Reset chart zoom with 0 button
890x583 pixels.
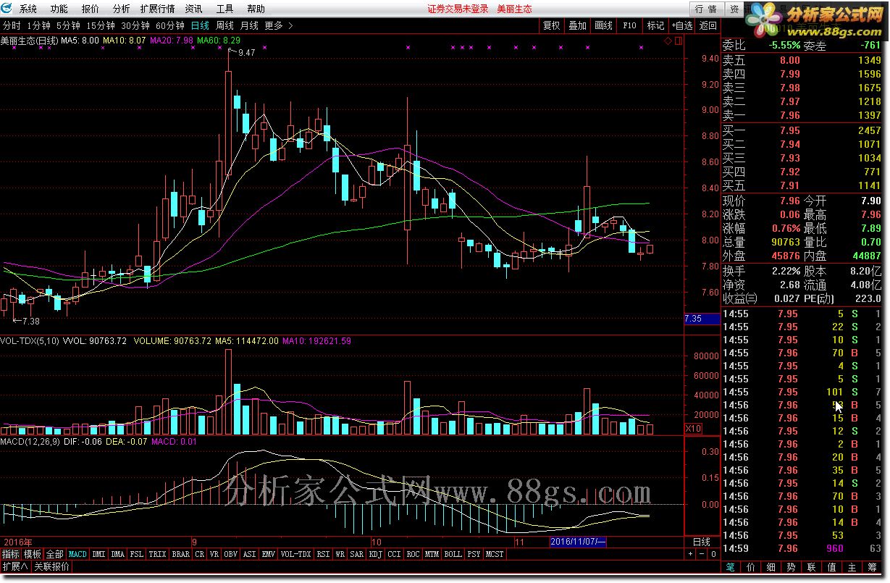713,554
